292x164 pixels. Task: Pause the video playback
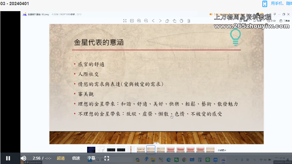pos(8,158)
